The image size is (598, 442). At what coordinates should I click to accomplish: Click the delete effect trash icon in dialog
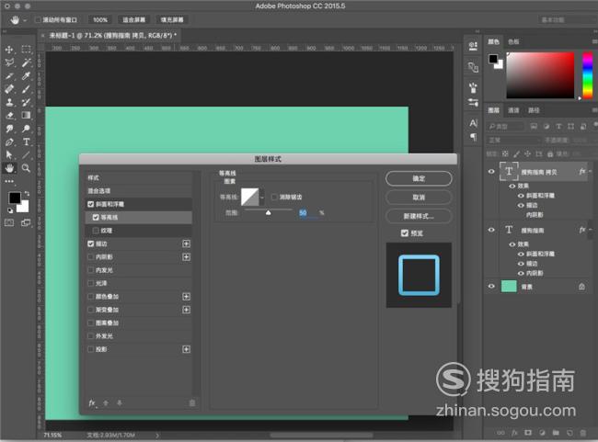192,402
